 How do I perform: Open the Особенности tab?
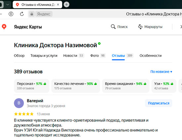coord(151,55)
